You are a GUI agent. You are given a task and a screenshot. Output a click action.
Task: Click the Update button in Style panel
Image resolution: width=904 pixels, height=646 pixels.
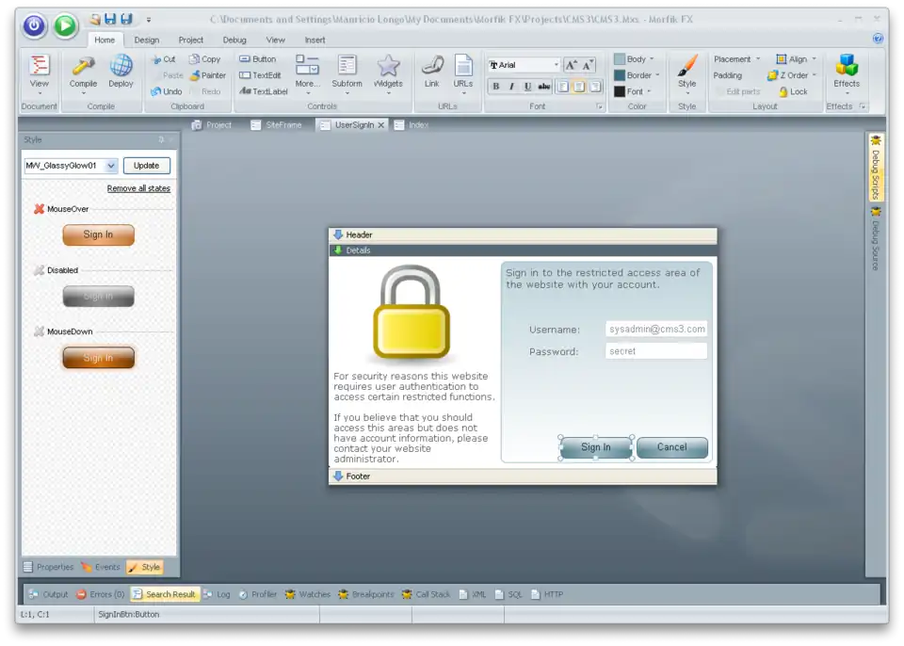(x=146, y=165)
